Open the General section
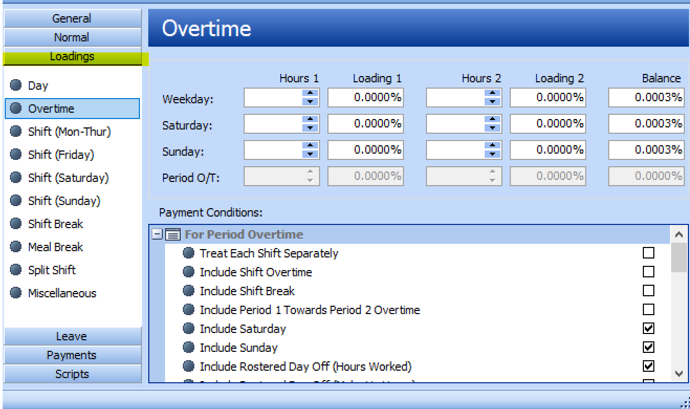Image resolution: width=690 pixels, height=409 pixels. 72,18
